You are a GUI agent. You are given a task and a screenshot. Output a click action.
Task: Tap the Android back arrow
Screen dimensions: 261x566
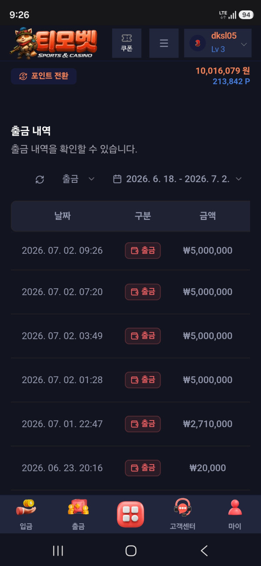204,551
